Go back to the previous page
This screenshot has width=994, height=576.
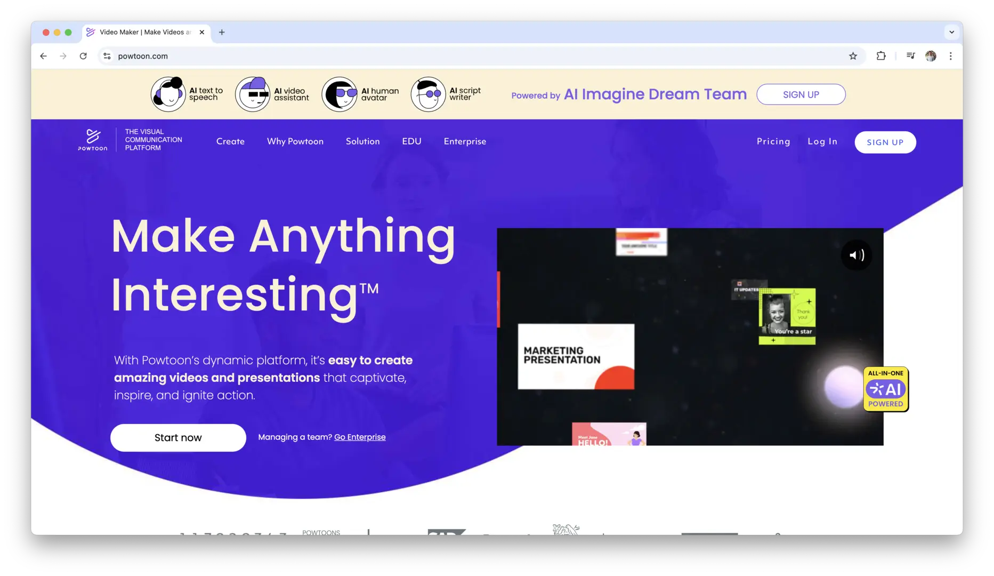point(44,56)
